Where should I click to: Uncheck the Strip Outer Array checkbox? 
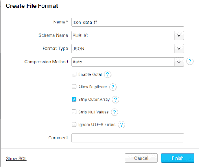[74, 99]
